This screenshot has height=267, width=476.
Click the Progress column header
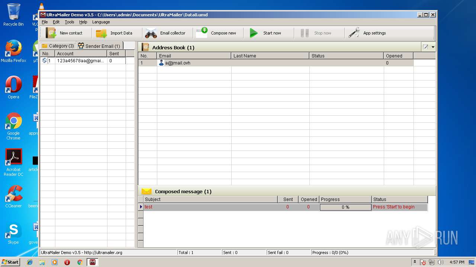(x=345, y=199)
